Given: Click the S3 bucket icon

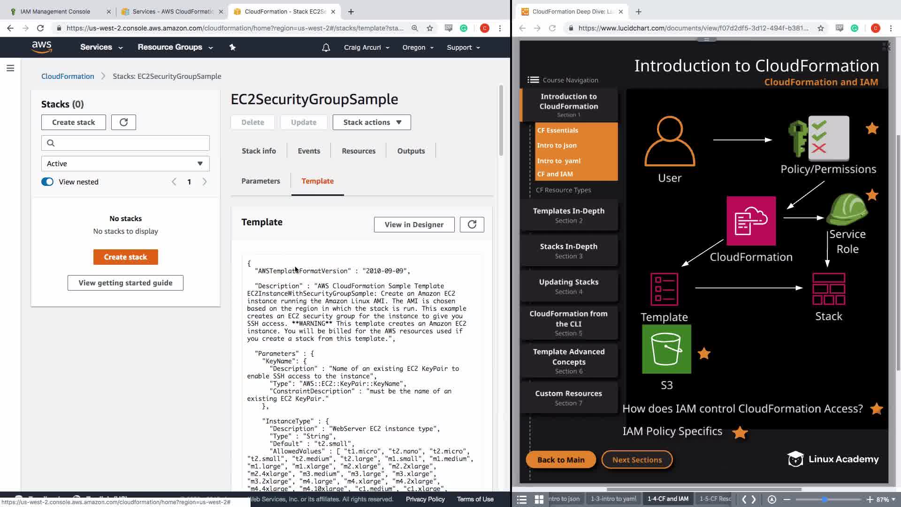Looking at the screenshot, I should click(666, 349).
